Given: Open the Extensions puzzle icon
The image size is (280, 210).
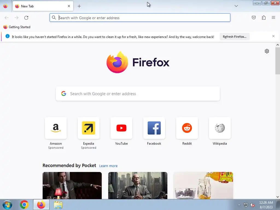Looking at the screenshot, I should point(264,17).
